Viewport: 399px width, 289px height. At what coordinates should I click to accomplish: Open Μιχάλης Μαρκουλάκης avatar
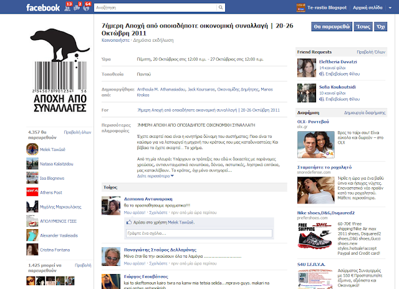(x=32, y=207)
